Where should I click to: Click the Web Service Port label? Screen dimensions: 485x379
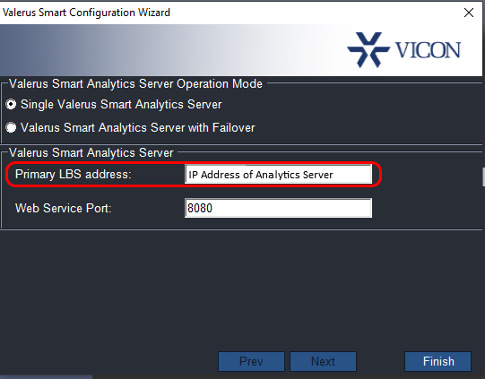pos(64,208)
